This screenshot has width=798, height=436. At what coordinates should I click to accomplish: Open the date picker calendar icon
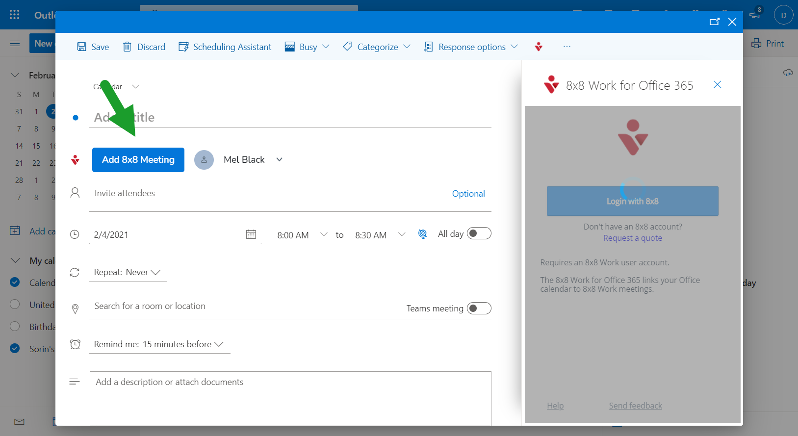click(x=251, y=234)
